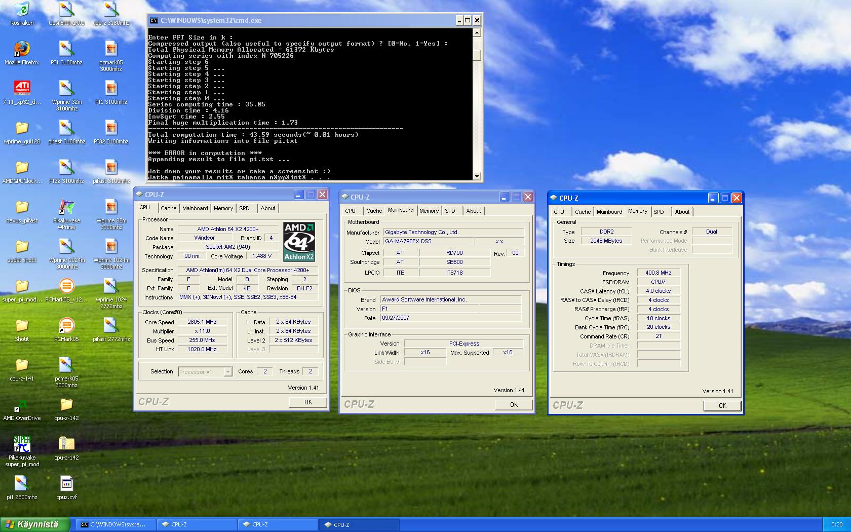Open About tab in left CPU-Z window
Image resolution: width=851 pixels, height=532 pixels.
[268, 208]
